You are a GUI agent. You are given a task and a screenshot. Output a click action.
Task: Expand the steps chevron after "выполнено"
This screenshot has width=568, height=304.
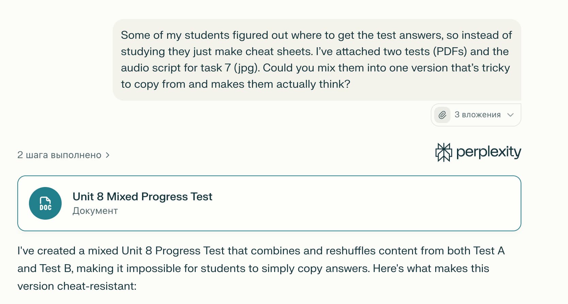point(108,155)
